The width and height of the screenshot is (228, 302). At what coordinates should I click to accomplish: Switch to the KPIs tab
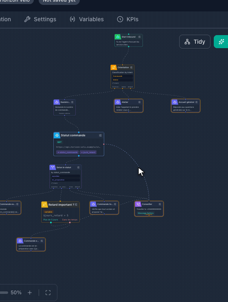128,19
